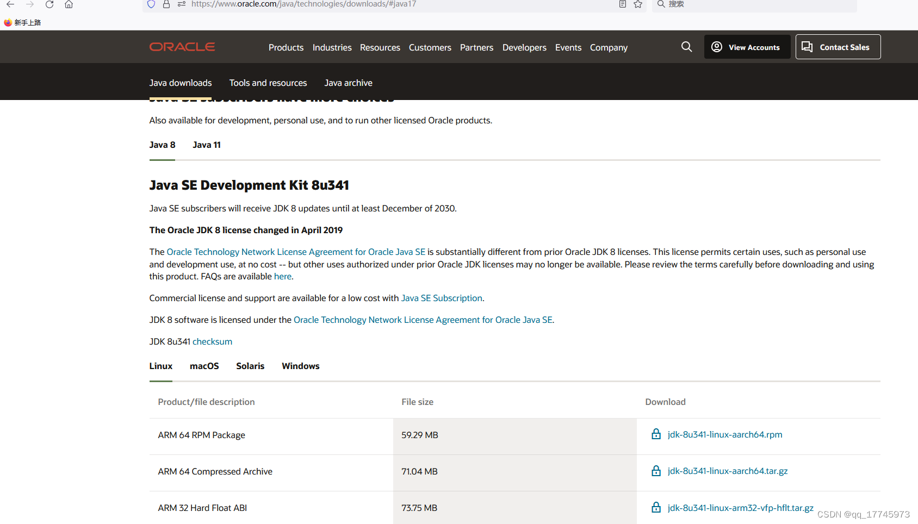Viewport: 918px width, 524px height.
Task: Click the browser forward arrow
Action: point(30,4)
